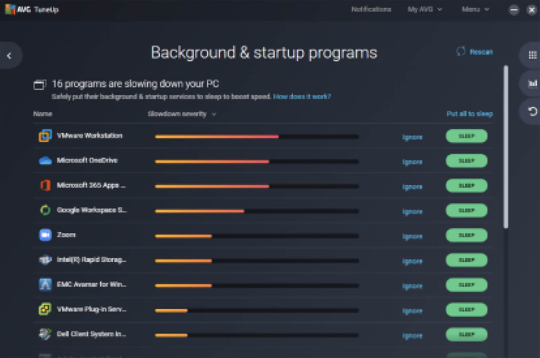Click Microsoft OneDrive severity bar
Image resolution: width=540 pixels, height=358 pixels.
(257, 162)
